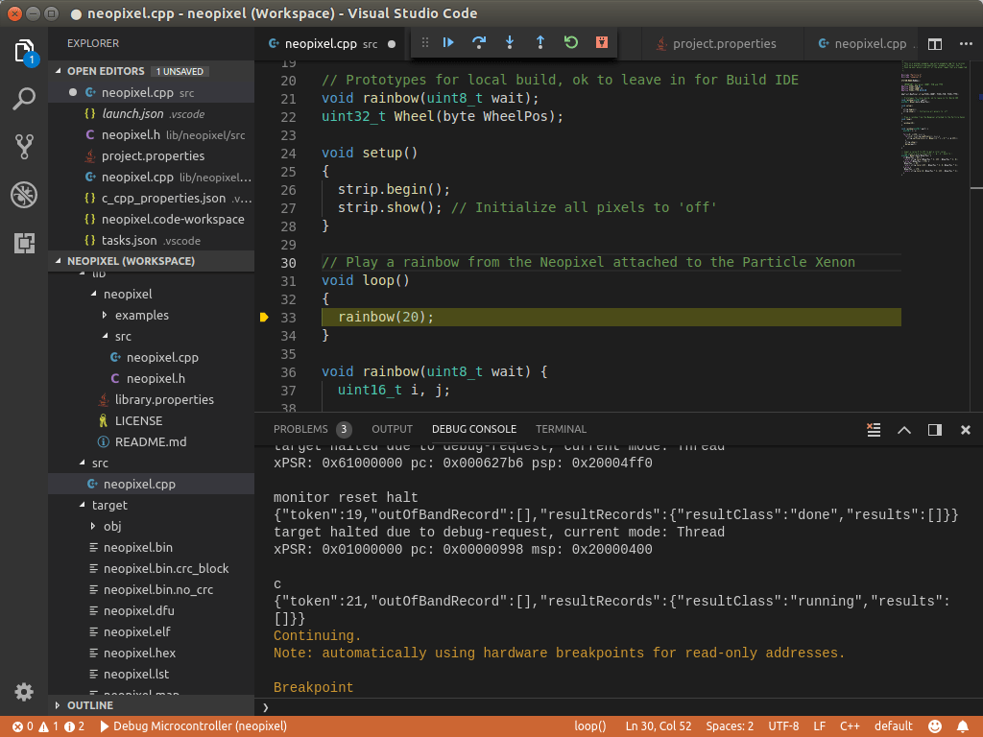Viewport: 983px width, 737px height.
Task: Open README.md in file tree
Action: click(x=151, y=441)
